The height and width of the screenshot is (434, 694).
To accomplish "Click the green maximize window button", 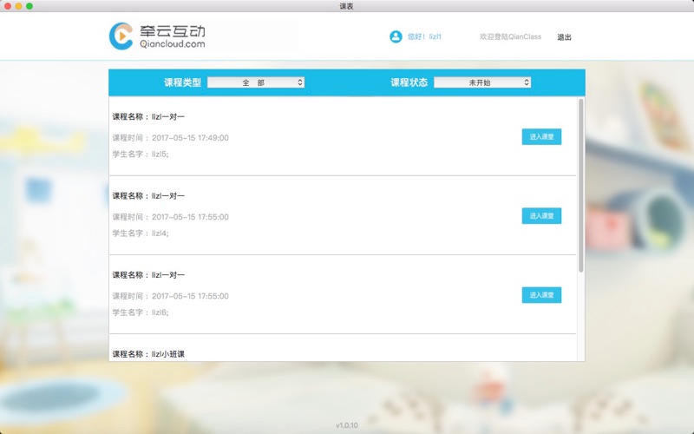I will [29, 6].
